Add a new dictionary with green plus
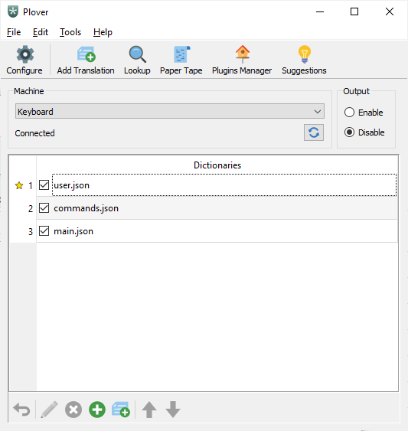The image size is (408, 431). pos(97,410)
